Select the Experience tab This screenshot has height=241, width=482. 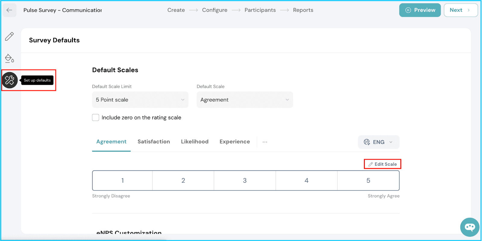point(235,142)
